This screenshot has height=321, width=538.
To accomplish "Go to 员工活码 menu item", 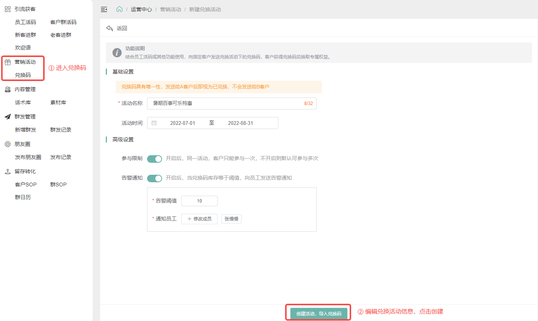I will coord(26,22).
